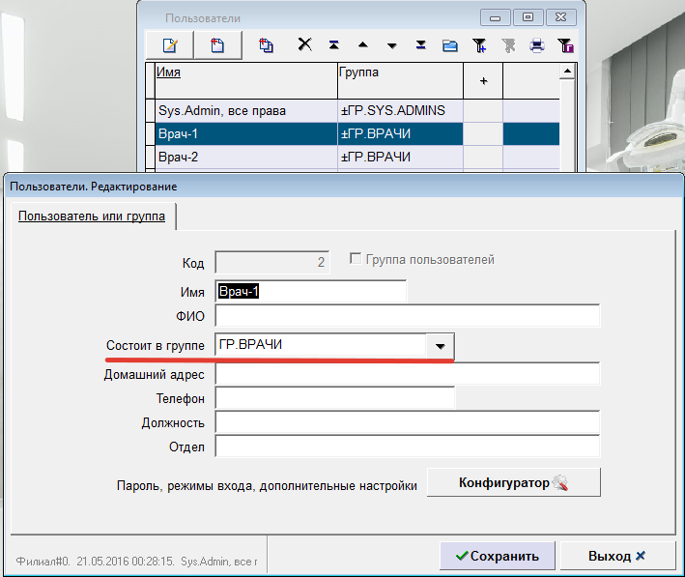This screenshot has height=577, width=685.
Task: Click the copy record icon in toolbar
Action: click(x=266, y=45)
